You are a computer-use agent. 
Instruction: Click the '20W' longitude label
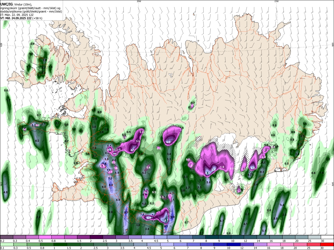(139, 1)
